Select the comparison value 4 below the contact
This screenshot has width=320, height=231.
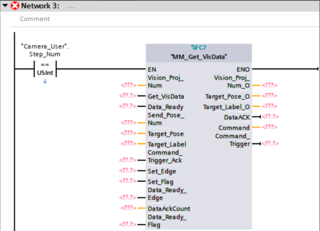click(x=45, y=82)
